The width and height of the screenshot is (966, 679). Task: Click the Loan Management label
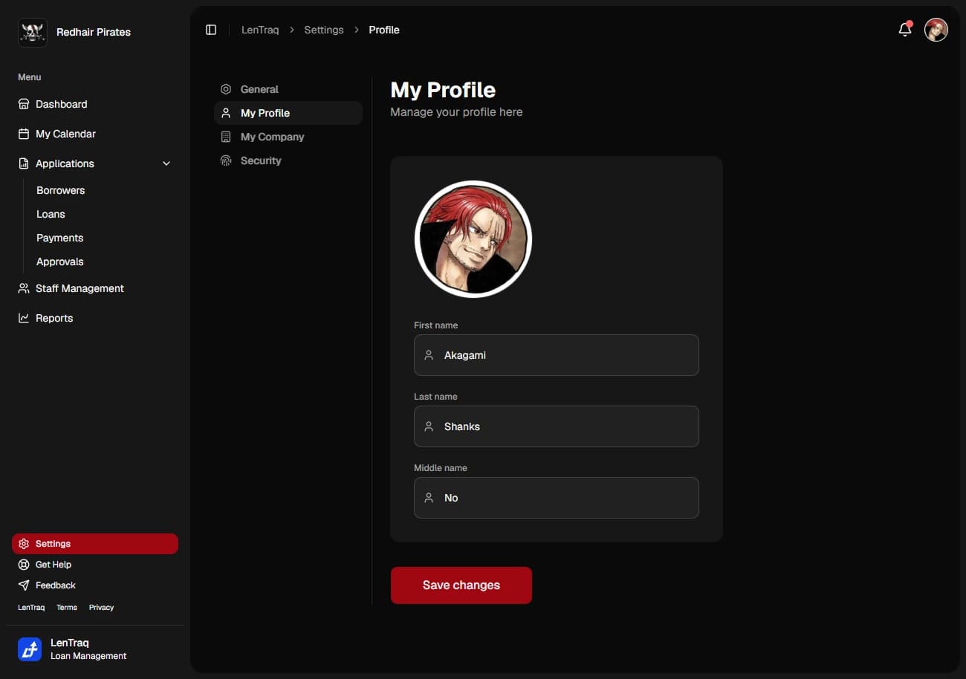click(x=88, y=656)
